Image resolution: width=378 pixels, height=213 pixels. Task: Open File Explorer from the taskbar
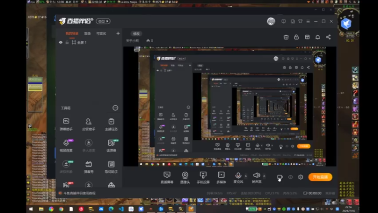[41, 209]
